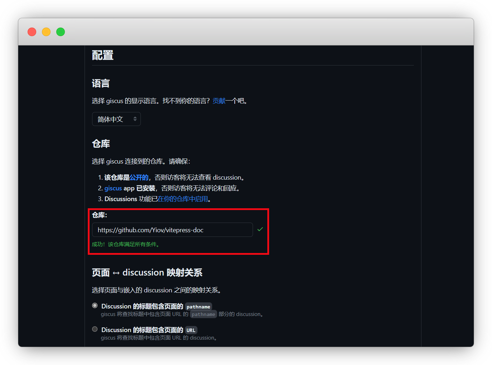
Task: Click the URL badge in second option title
Action: (191, 330)
